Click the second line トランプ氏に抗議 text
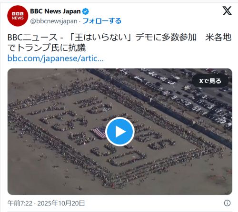Image resolution: width=238 pixels, height=212 pixels. [x=47, y=48]
